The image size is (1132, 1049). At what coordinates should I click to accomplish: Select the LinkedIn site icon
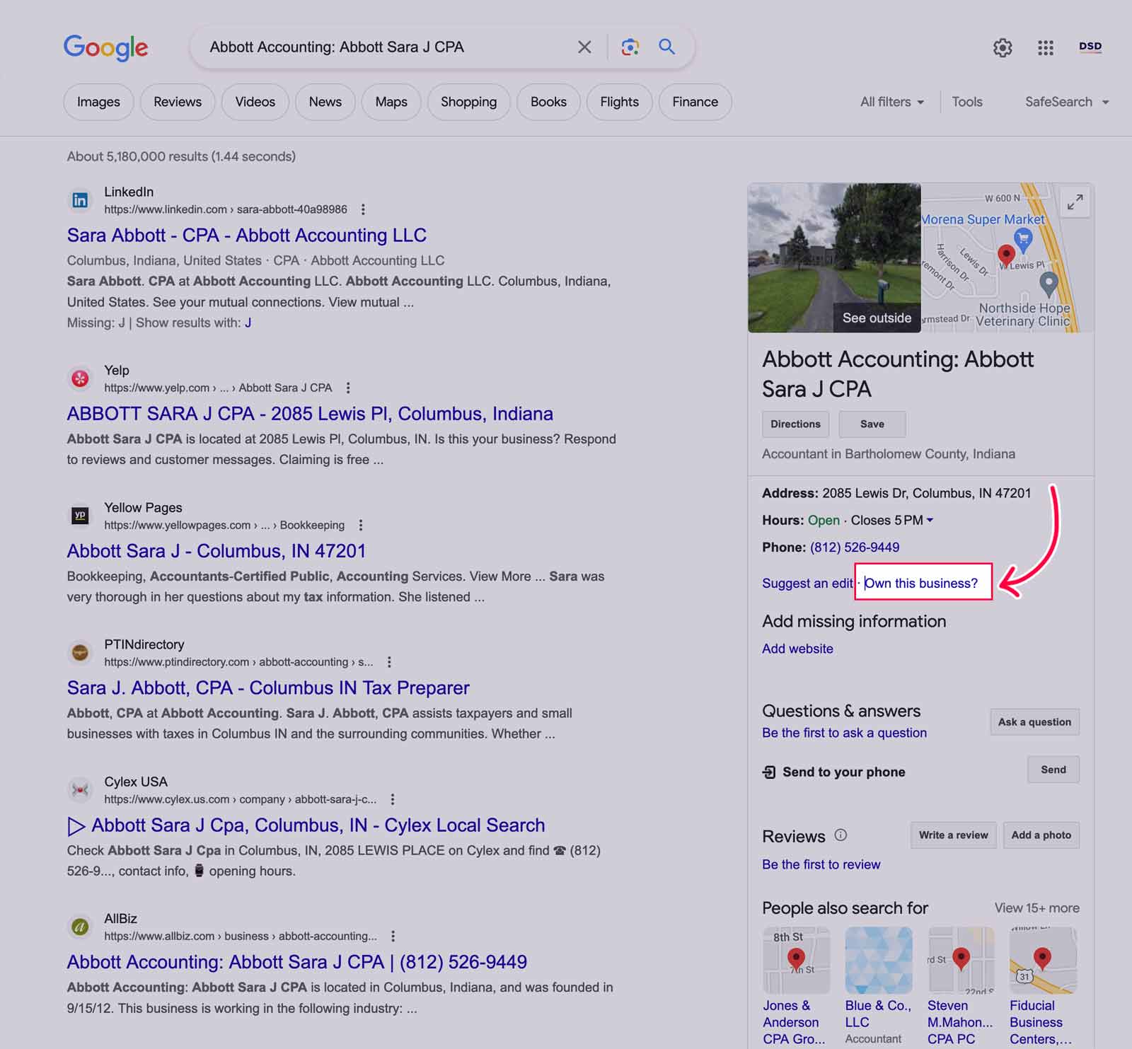coord(79,200)
